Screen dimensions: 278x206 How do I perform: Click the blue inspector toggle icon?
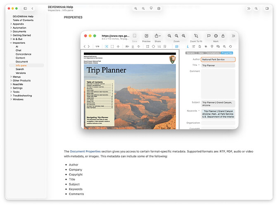pos(176,47)
